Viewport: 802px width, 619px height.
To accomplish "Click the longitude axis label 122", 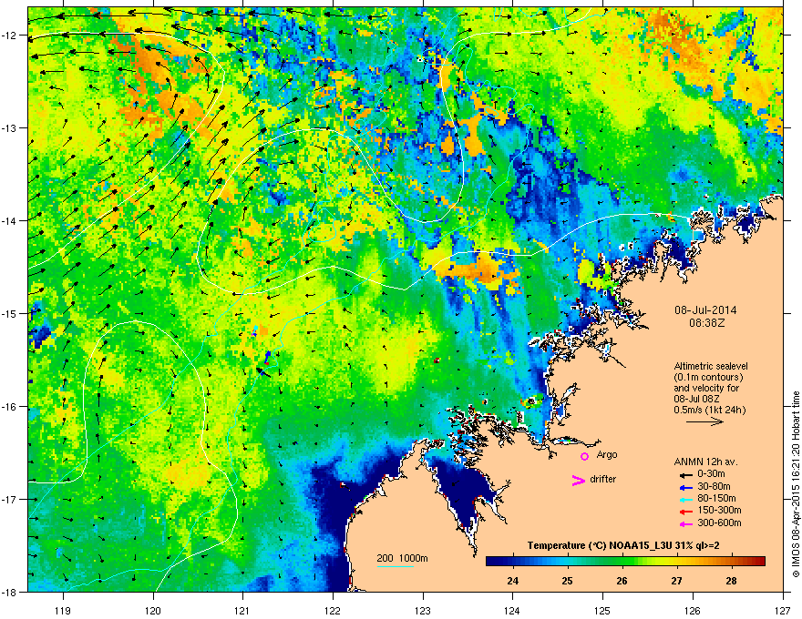I will click(x=333, y=610).
